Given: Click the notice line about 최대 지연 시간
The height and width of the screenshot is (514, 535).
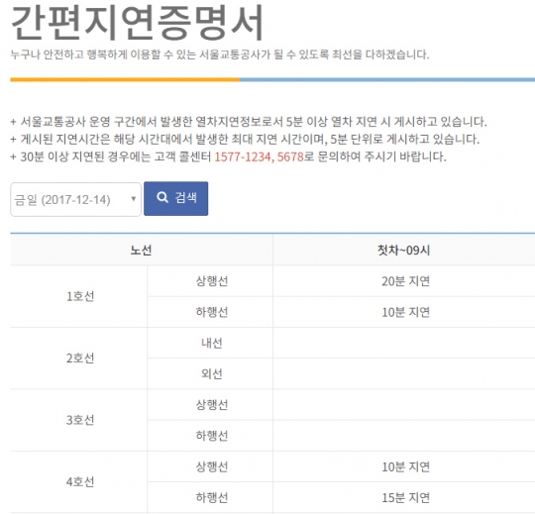Looking at the screenshot, I should 245,140.
